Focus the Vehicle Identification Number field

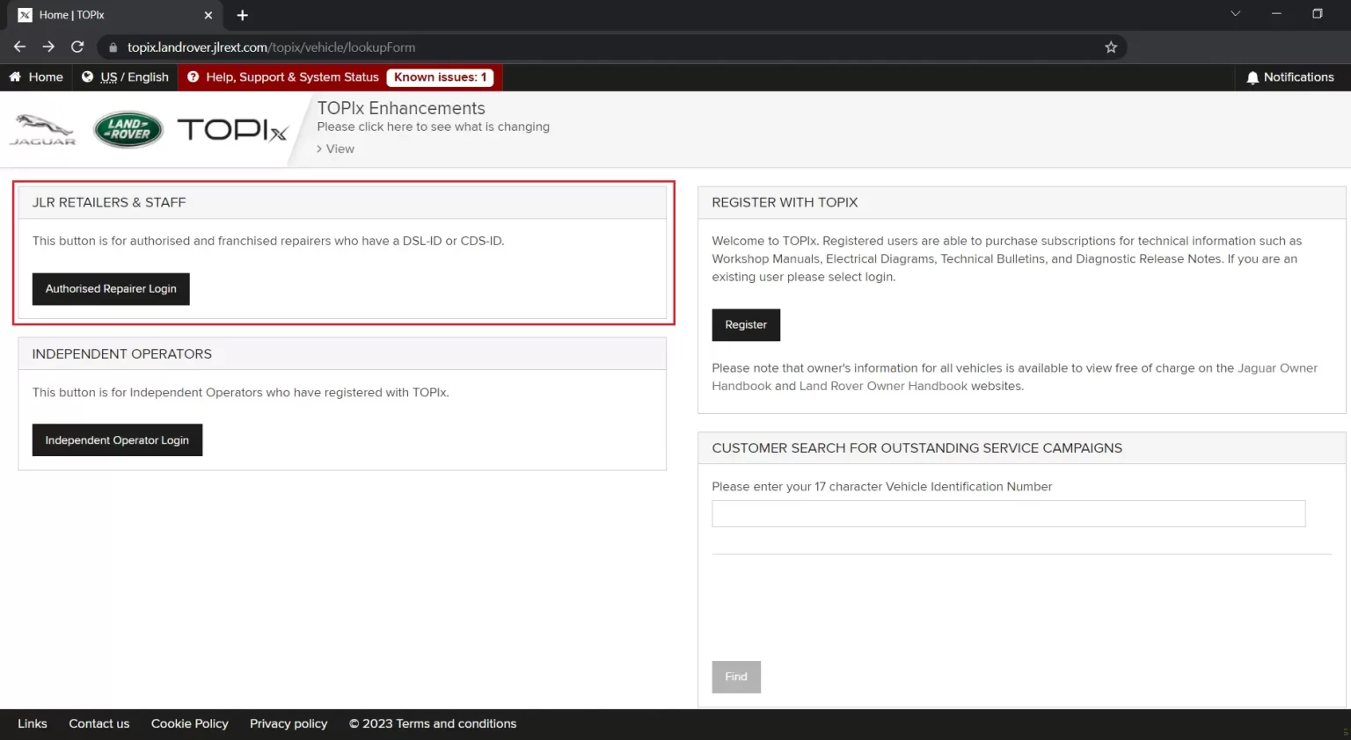pos(1009,514)
